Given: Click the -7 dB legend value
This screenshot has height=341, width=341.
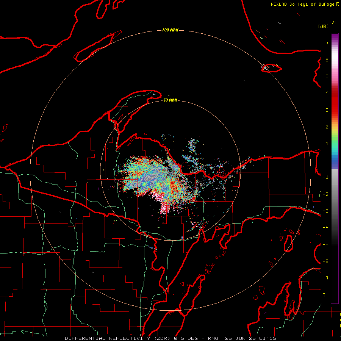Looking at the screenshot, I should (x=325, y=278).
